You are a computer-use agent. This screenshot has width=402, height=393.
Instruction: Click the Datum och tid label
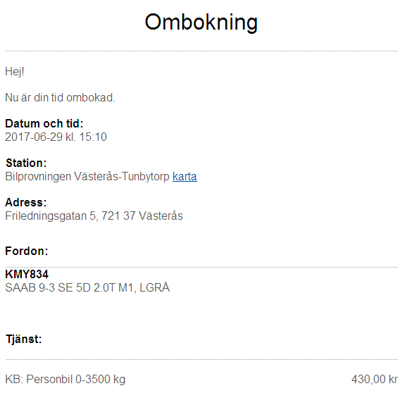(44, 124)
